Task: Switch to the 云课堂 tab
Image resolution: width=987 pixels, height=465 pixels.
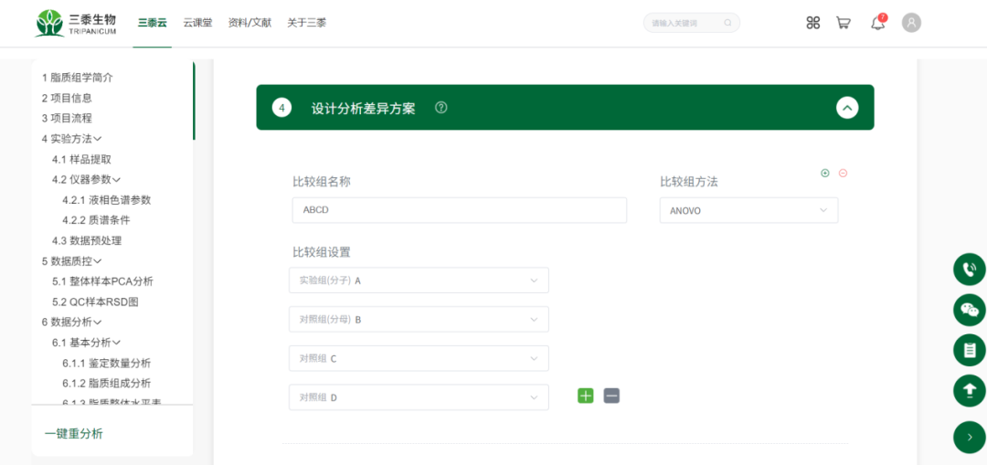Action: (197, 23)
